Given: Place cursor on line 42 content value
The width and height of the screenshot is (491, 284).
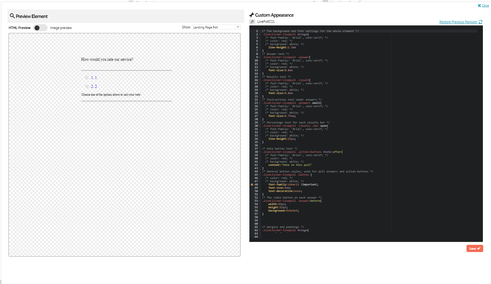Looking at the screenshot, I should [297, 165].
